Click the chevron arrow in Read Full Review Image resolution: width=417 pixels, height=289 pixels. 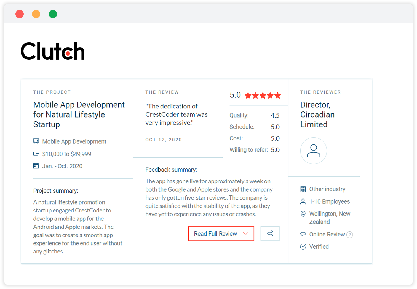click(x=245, y=234)
